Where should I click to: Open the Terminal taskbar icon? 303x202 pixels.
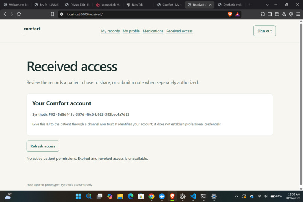pos(203,196)
